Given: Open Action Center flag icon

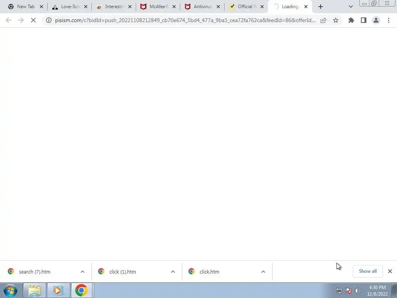Looking at the screenshot, I should (349, 291).
